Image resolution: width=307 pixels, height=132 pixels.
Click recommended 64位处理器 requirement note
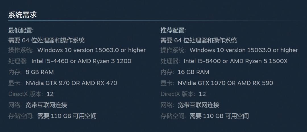point(199,40)
